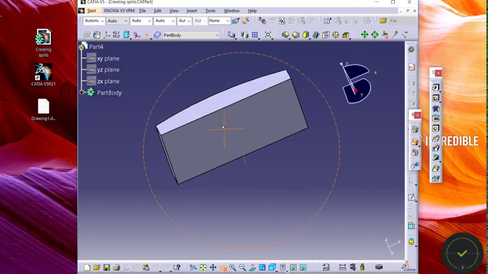Click the Update swirl icon

(87, 35)
